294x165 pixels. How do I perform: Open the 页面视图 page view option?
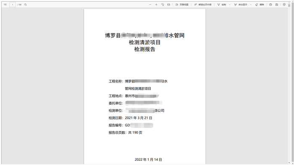pos(182,5)
